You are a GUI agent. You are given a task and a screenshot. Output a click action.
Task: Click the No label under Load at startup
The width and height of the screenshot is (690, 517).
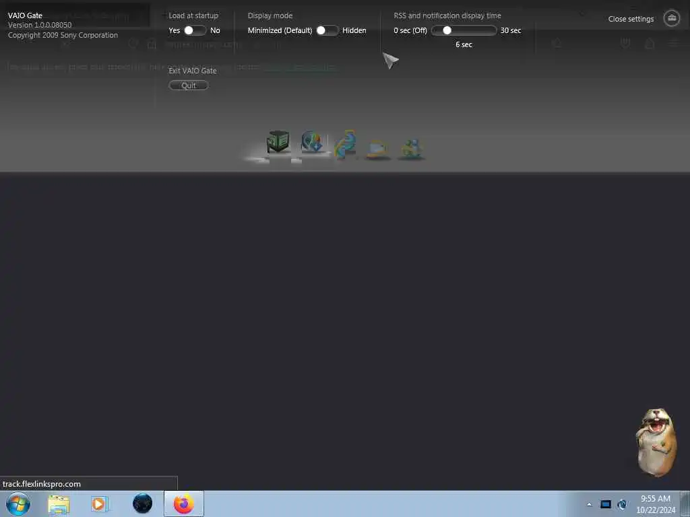(x=215, y=30)
